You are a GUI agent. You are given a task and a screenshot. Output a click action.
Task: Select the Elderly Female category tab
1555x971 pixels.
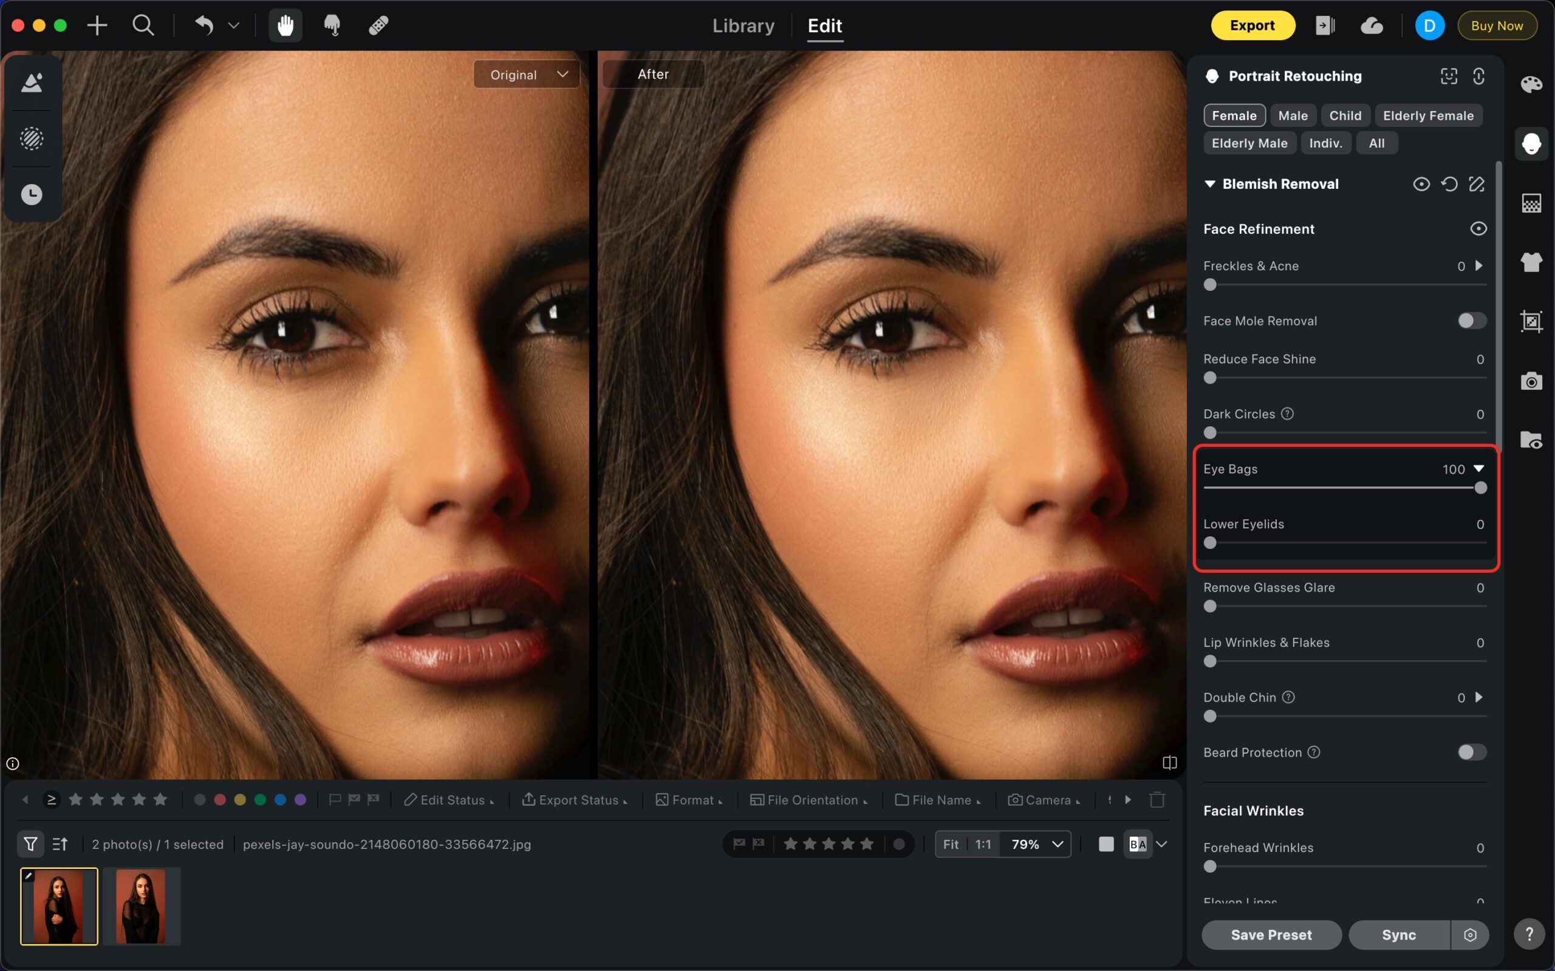click(1428, 115)
